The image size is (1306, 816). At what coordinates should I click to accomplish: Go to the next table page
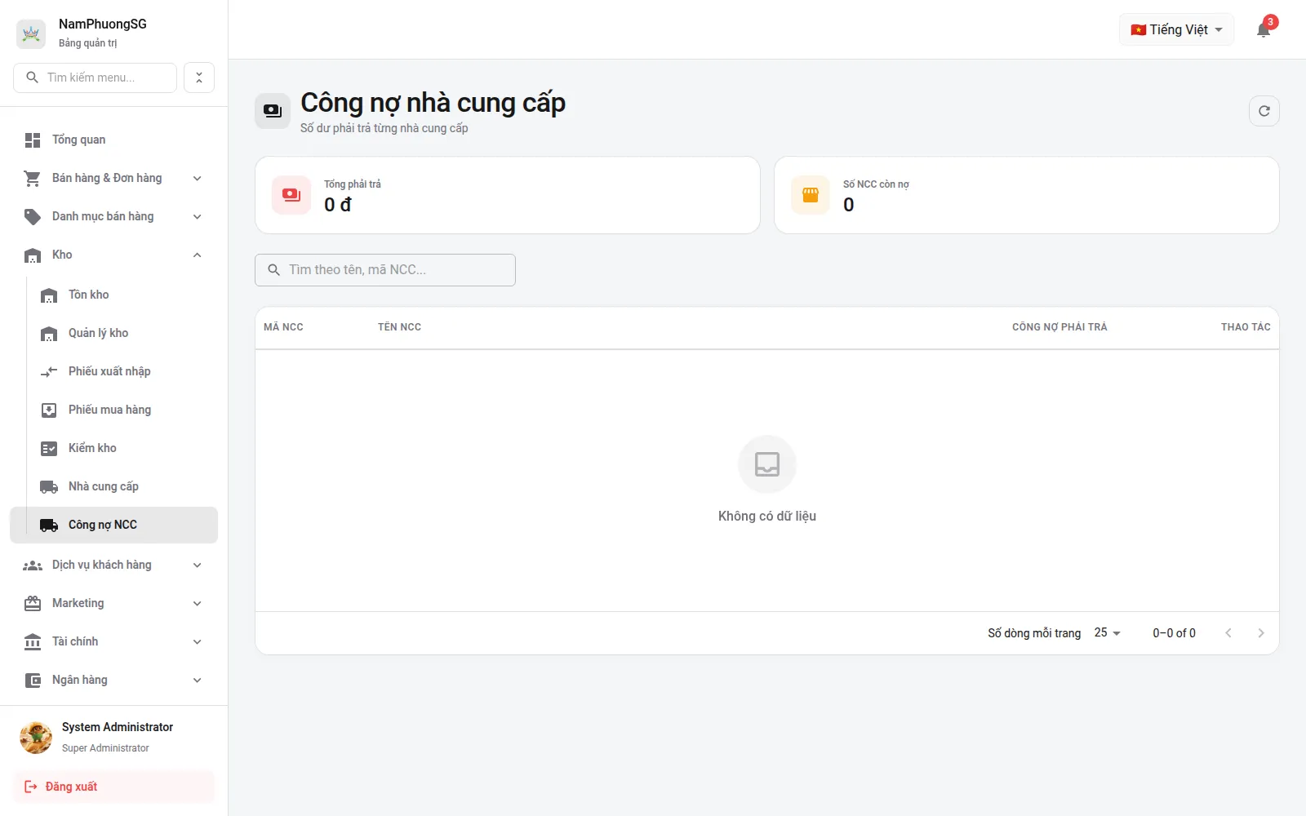[x=1261, y=633]
